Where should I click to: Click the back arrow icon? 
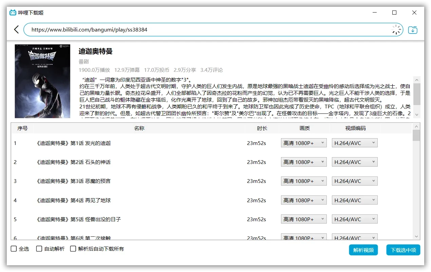click(16, 30)
